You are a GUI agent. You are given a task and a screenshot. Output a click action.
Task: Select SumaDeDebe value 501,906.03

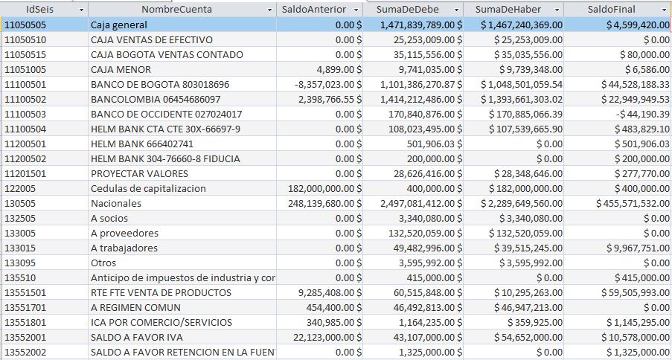tap(413, 144)
